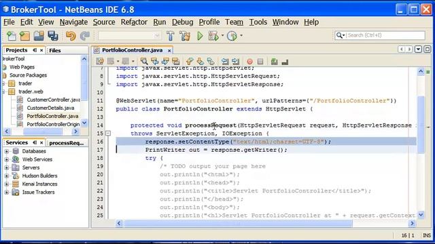Image resolution: width=435 pixels, height=244 pixels.
Task: Open the File menu
Action: click(x=9, y=22)
